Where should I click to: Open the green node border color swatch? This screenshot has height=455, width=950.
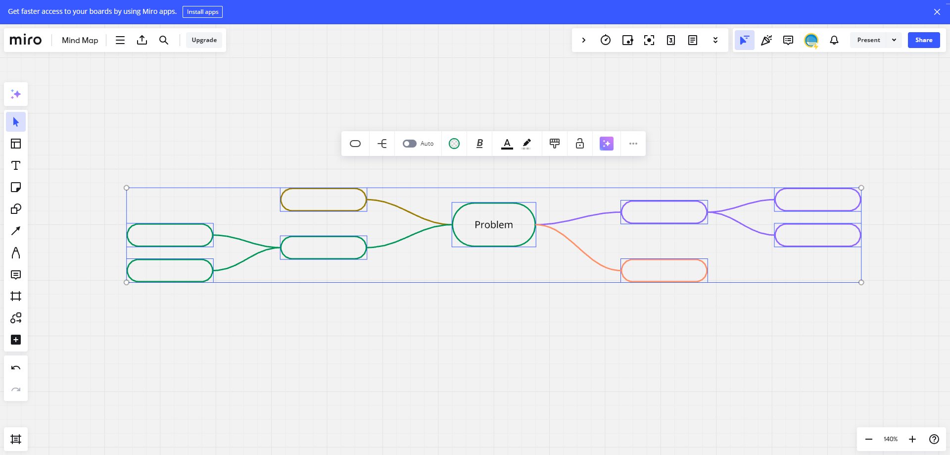(454, 144)
